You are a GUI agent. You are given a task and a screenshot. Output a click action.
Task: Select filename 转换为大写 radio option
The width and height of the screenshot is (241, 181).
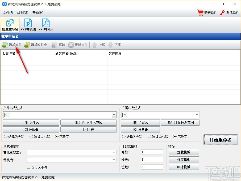click(6, 136)
